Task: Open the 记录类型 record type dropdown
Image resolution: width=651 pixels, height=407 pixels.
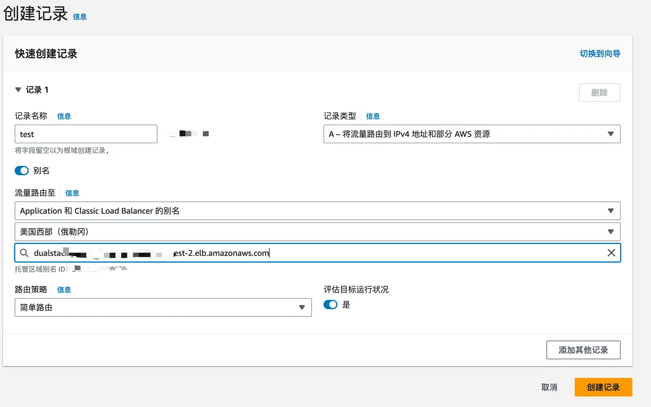Action: (x=472, y=134)
